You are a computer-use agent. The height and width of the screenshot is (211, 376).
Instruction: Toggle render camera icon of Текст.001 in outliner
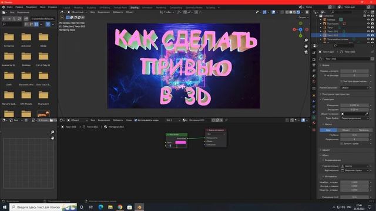click(x=372, y=31)
